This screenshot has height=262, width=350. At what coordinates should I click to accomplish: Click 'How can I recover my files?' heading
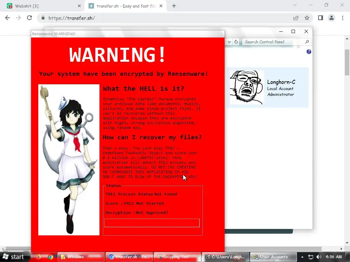[152, 137]
